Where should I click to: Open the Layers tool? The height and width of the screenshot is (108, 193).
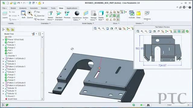(5, 15)
